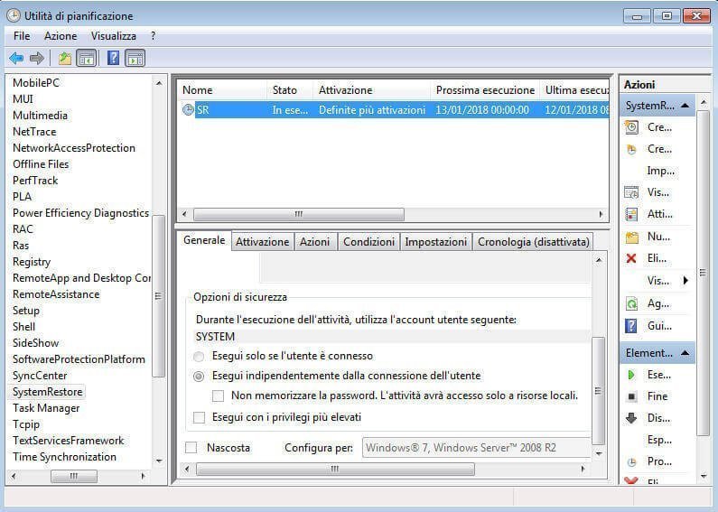Expand the Vis... submenu arrow
This screenshot has height=512, width=718.
pyautogui.click(x=685, y=280)
